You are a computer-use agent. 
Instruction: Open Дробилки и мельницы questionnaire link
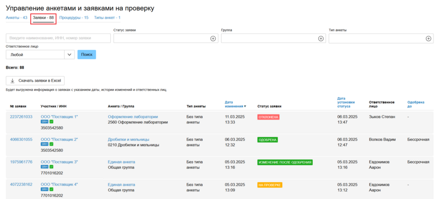[x=128, y=139]
